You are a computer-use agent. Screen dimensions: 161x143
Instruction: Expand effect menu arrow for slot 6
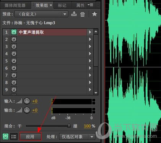(x=90, y=68)
